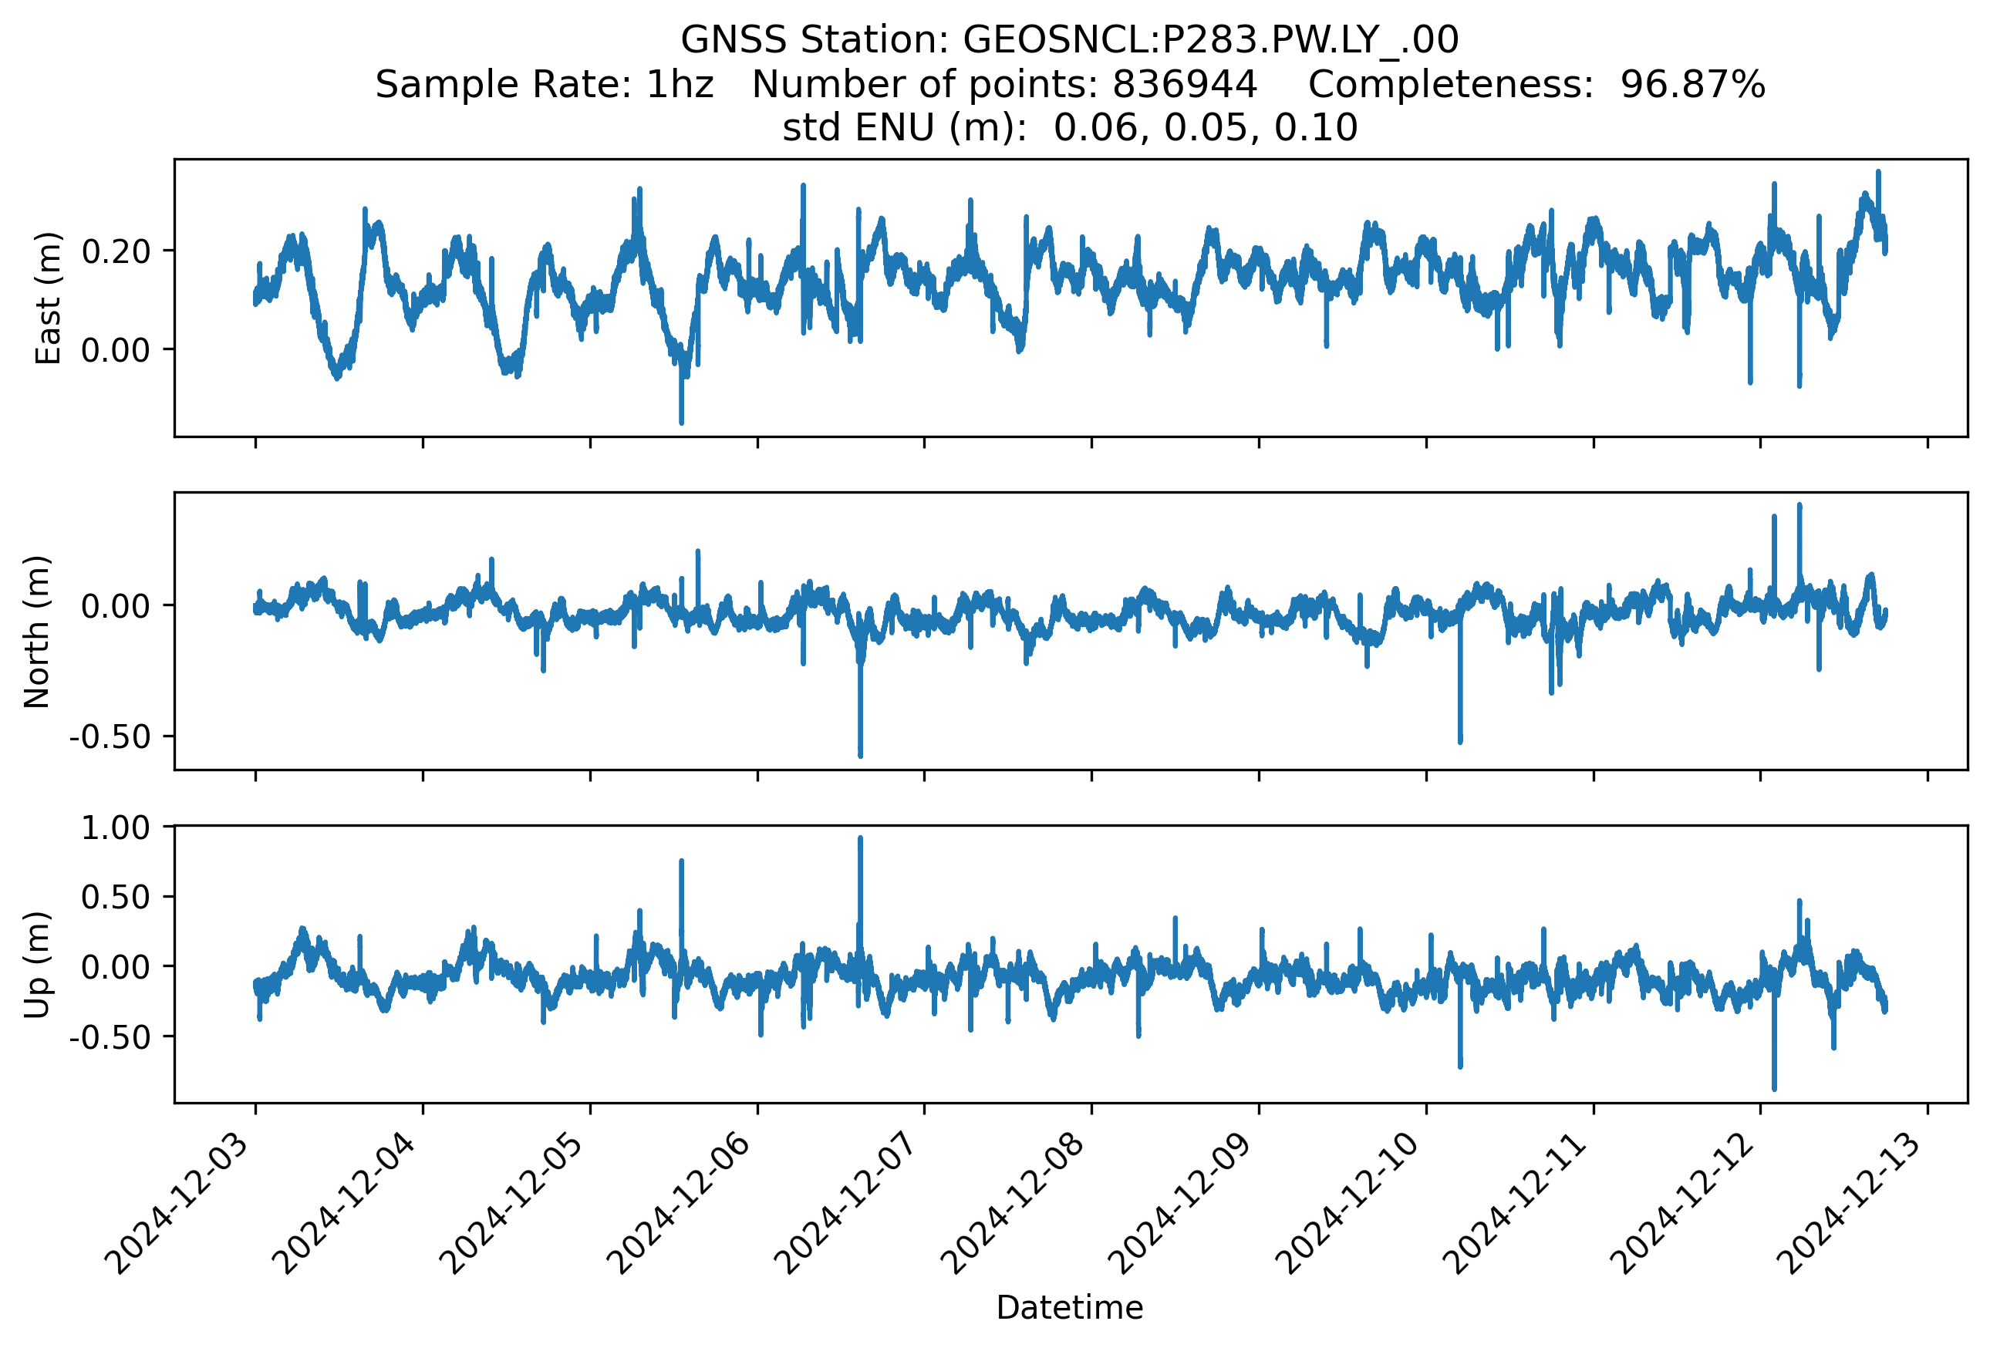The height and width of the screenshot is (1348, 1990).
Task: Click the GNSS Station title text
Action: point(1068,40)
